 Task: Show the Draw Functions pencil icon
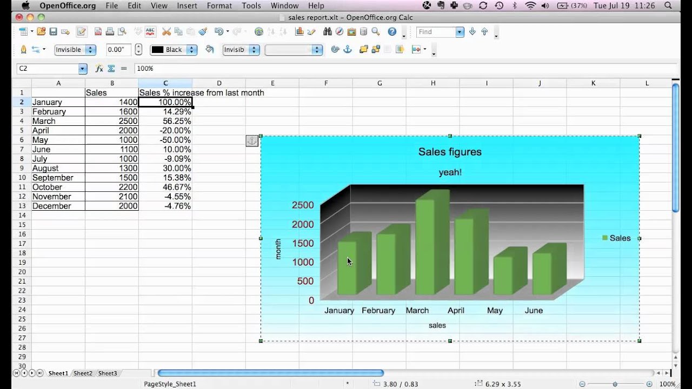point(311,32)
